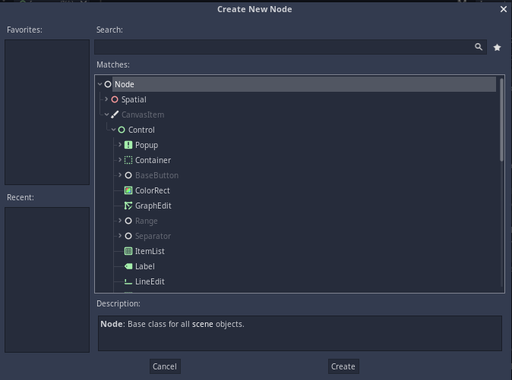Click into the Search input field

click(x=290, y=47)
